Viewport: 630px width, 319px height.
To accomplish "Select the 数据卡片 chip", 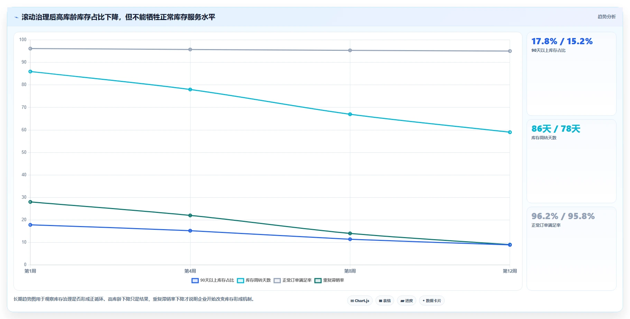I will coord(432,301).
